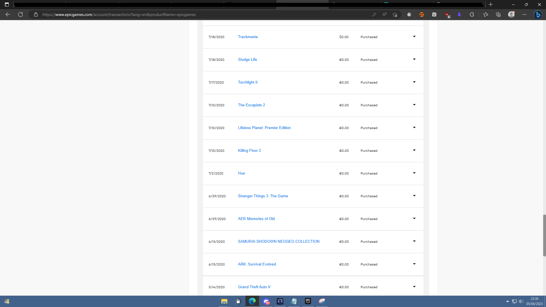Viewport: 546px width, 307px height.
Task: Open The Escapists 2 link
Action: coord(251,105)
